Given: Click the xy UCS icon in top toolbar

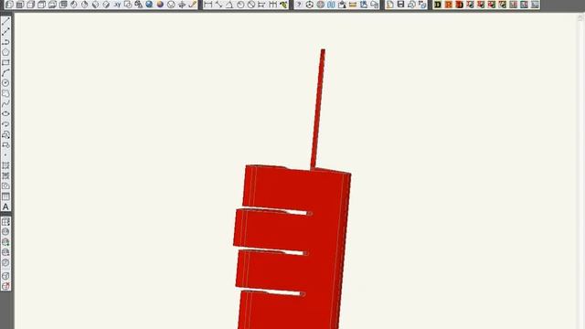Looking at the screenshot, I should 117,5.
